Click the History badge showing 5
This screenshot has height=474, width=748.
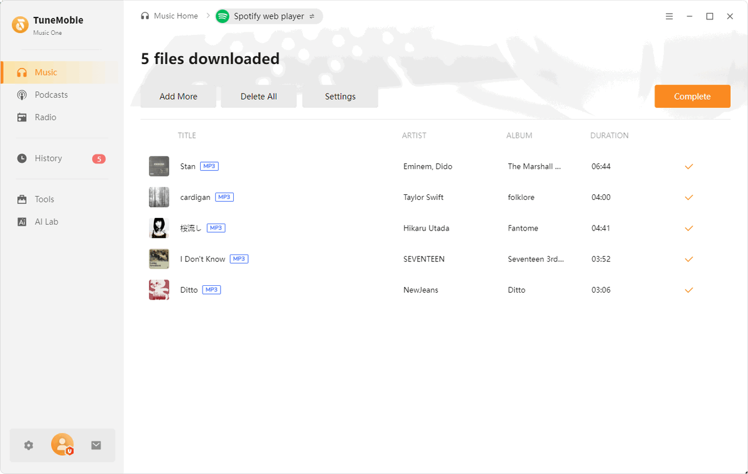click(x=99, y=159)
